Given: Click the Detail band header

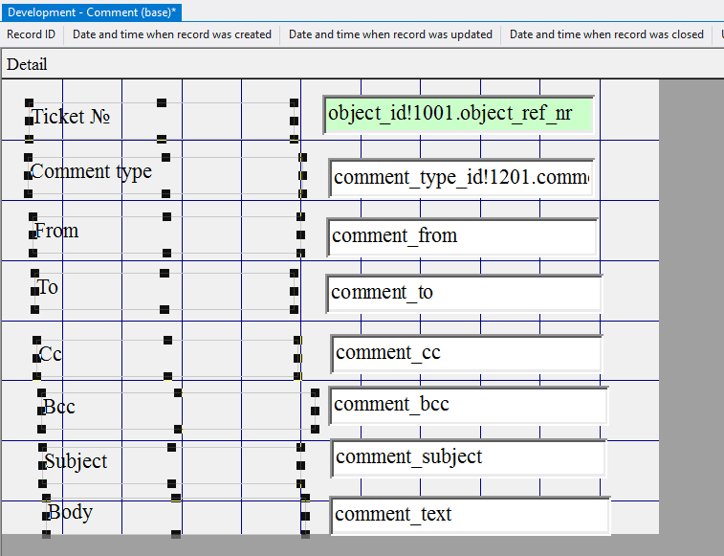Looking at the screenshot, I should click(27, 65).
